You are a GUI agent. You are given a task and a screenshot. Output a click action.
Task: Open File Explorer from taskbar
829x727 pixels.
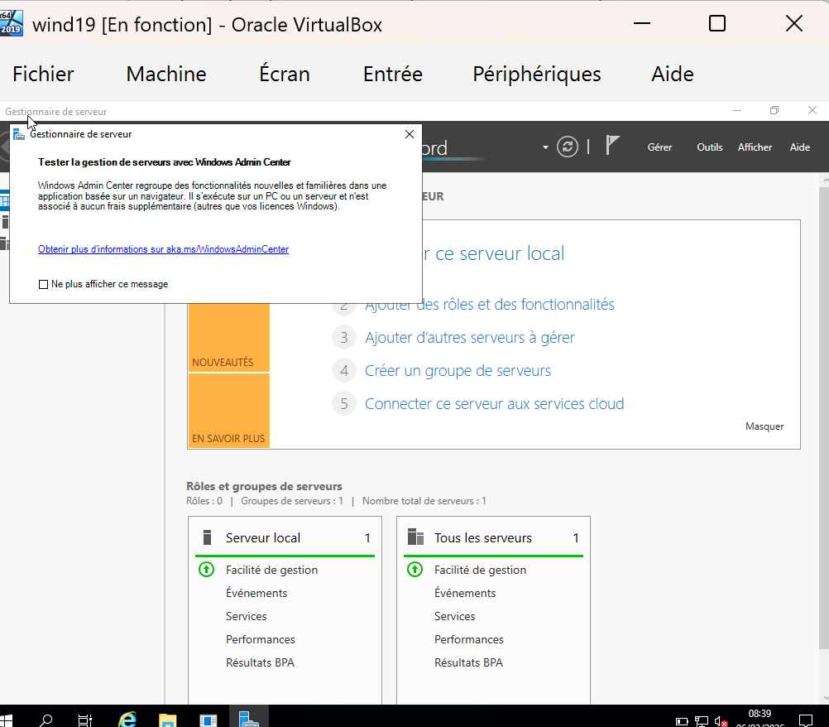(x=168, y=720)
